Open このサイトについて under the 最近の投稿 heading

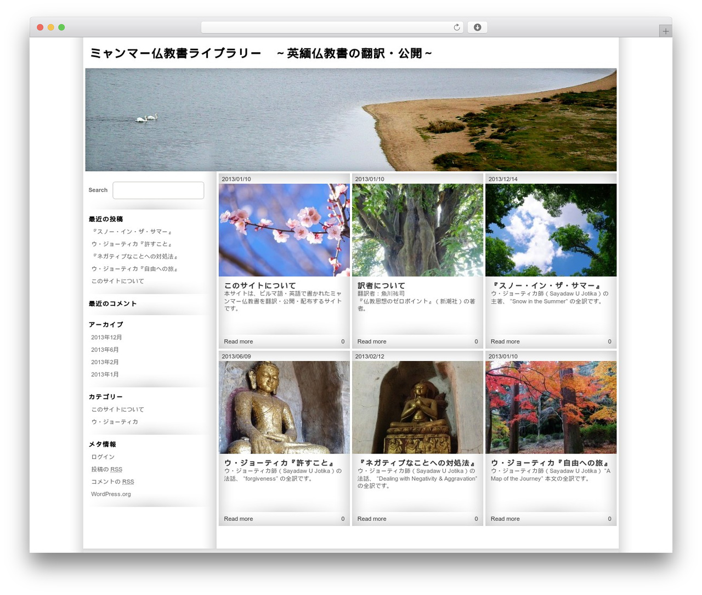coord(117,281)
